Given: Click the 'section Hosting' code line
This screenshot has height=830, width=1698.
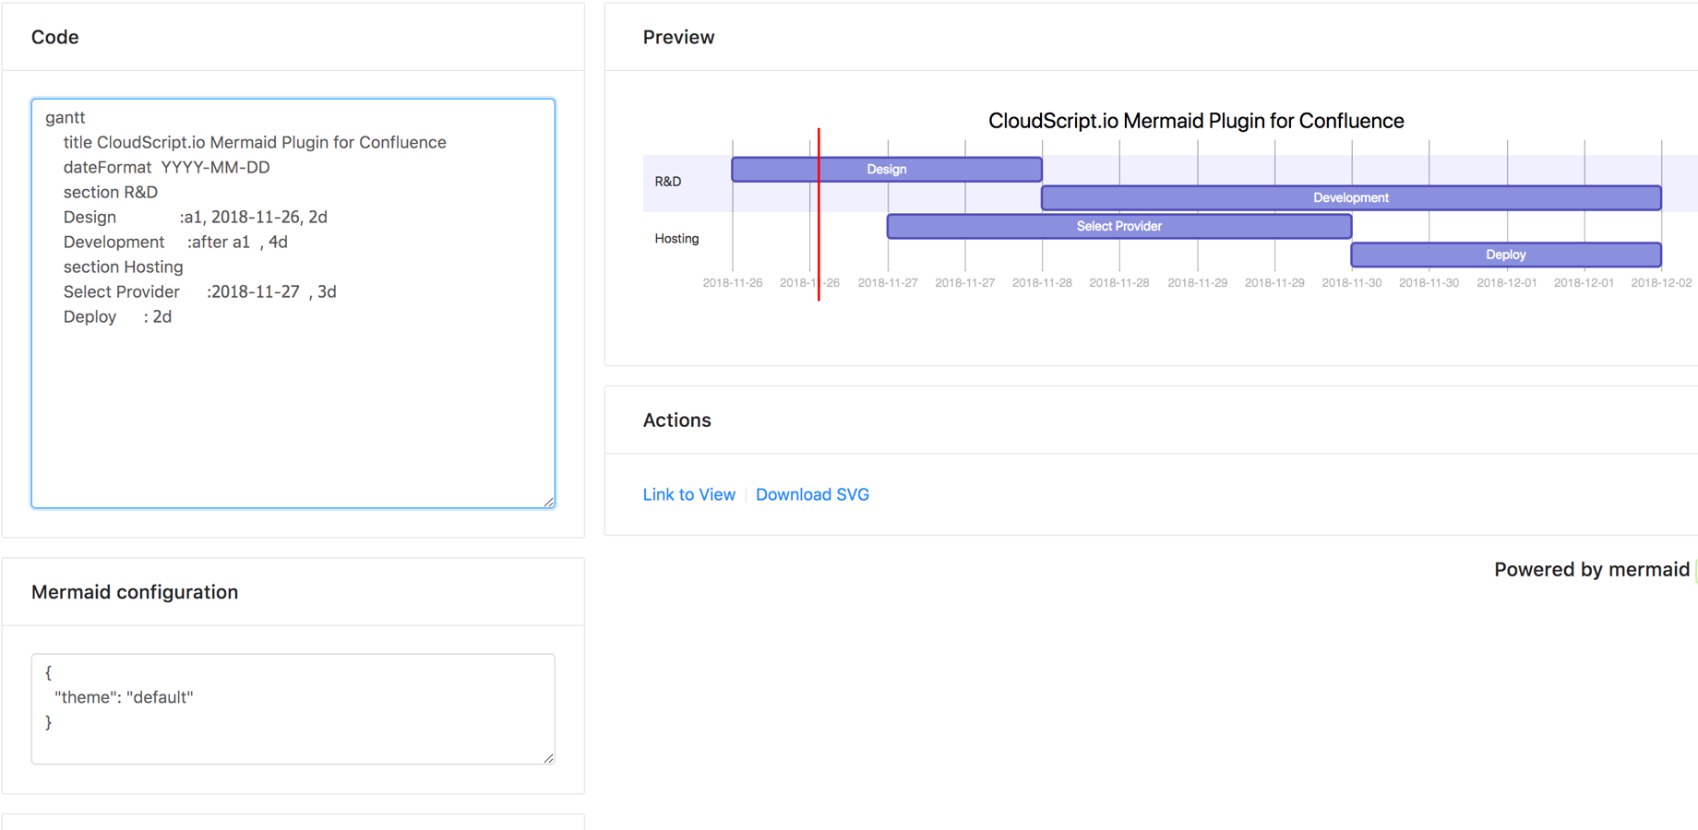Looking at the screenshot, I should 123,267.
